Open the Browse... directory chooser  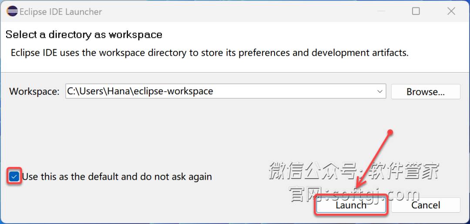(425, 92)
